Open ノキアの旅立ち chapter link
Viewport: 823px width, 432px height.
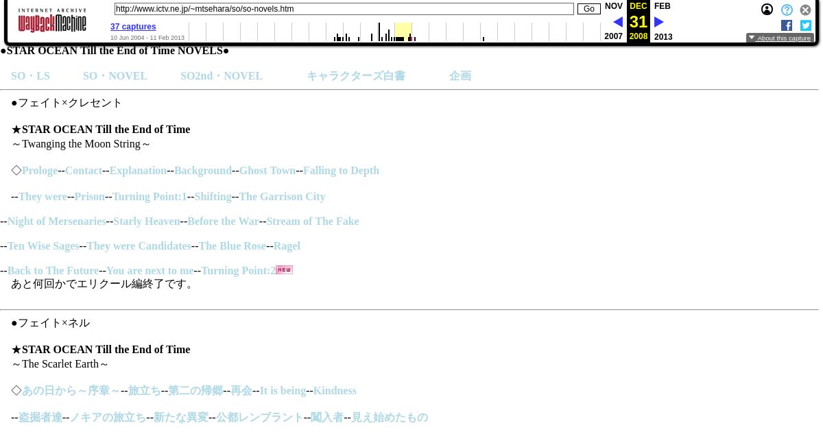coord(108,418)
